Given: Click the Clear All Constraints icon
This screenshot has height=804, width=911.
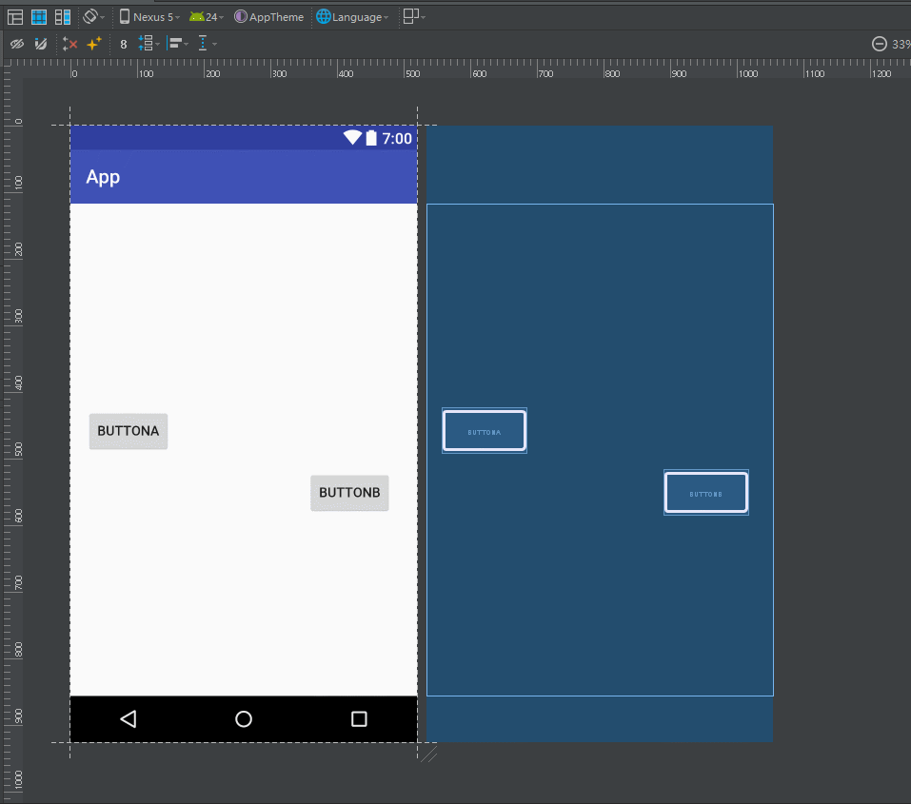Looking at the screenshot, I should click(x=69, y=44).
